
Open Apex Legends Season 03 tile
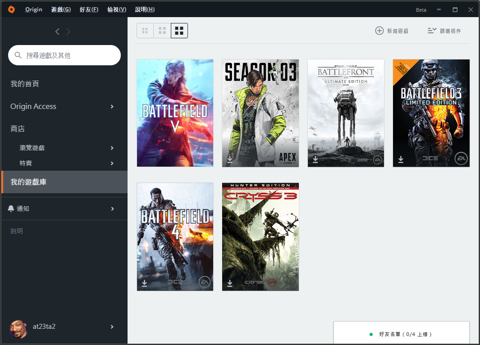pyautogui.click(x=261, y=113)
